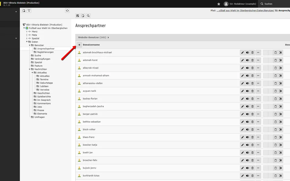Open the bookmarks star in top bar
This screenshot has width=290, height=181.
pyautogui.click(x=219, y=4)
